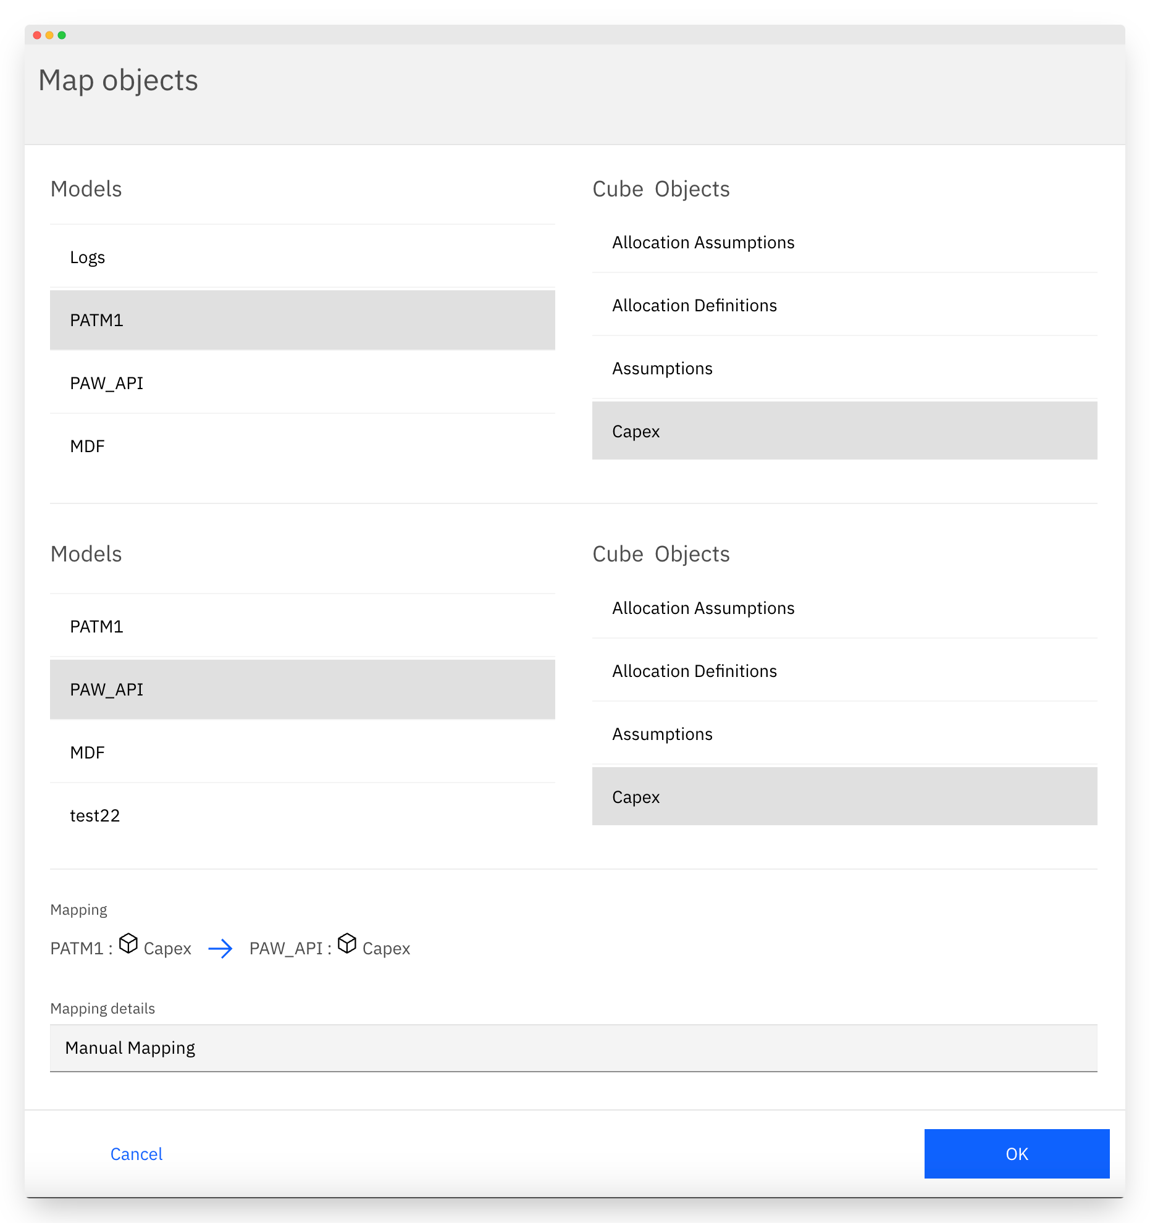
Task: Choose Allocation Assumptions in top Cube Objects
Action: [845, 242]
